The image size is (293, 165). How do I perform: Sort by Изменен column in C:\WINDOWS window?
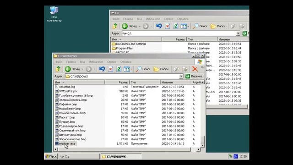pos(176,82)
